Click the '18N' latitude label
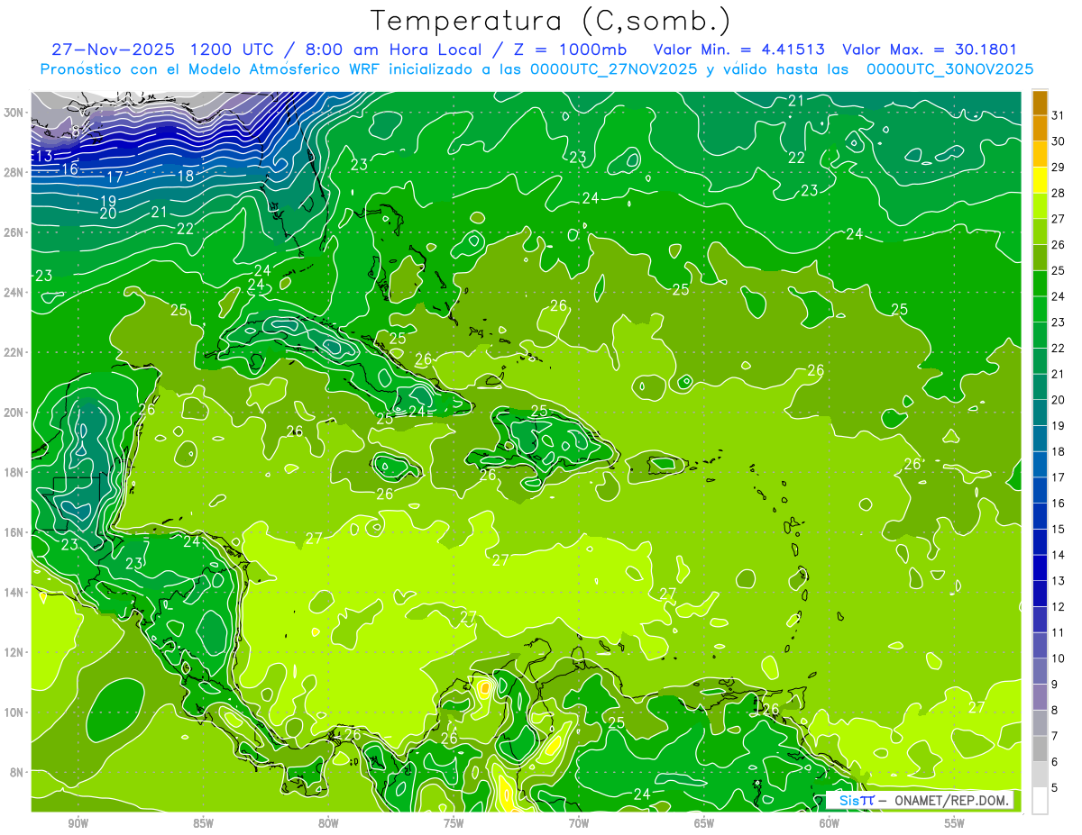 point(14,472)
